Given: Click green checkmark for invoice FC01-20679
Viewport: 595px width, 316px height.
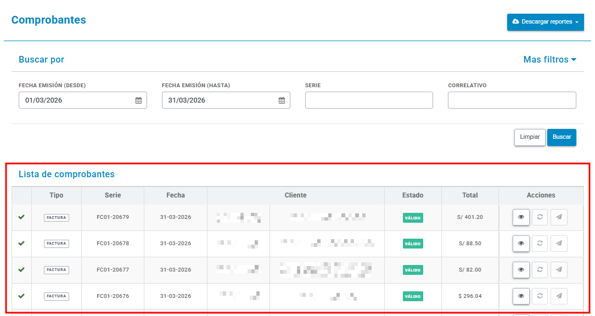Looking at the screenshot, I should 21,217.
